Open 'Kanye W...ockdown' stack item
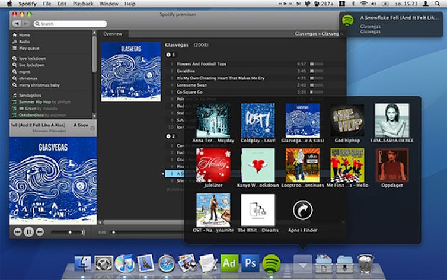 [258, 168]
